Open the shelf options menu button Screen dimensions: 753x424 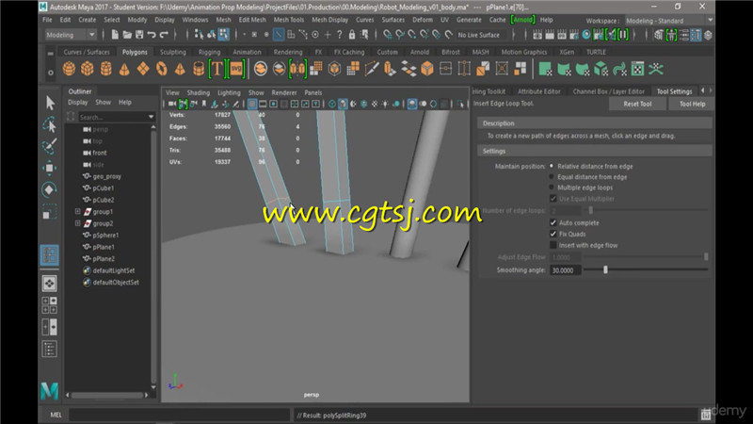point(51,73)
